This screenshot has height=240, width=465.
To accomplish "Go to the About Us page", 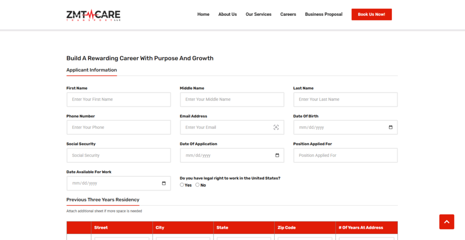I will tap(228, 15).
